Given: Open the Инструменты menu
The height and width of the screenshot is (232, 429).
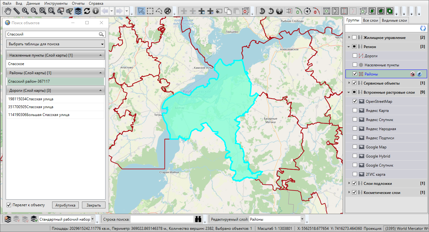Looking at the screenshot, I should (x=56, y=3).
